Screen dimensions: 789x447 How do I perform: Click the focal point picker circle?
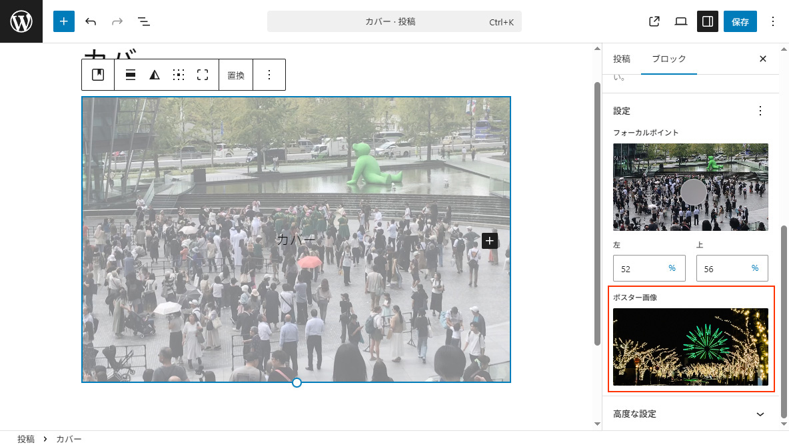(693, 192)
